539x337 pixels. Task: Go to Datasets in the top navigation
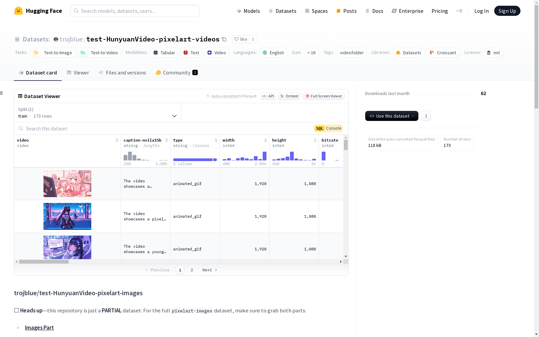[282, 11]
